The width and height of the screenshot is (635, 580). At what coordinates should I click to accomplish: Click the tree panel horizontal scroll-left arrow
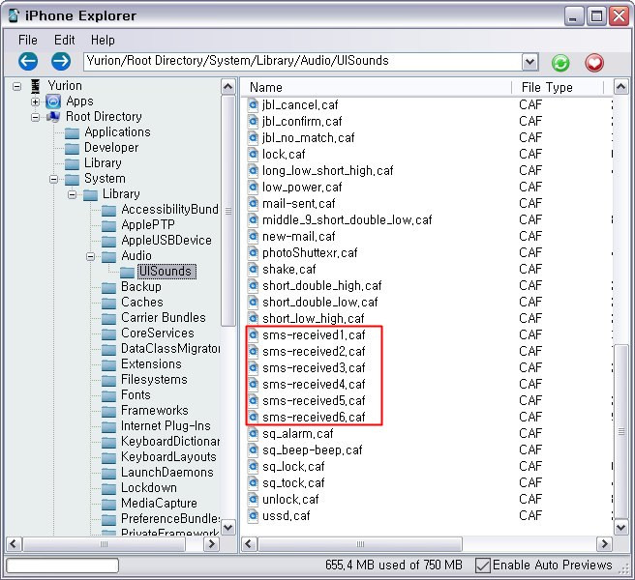[x=14, y=544]
